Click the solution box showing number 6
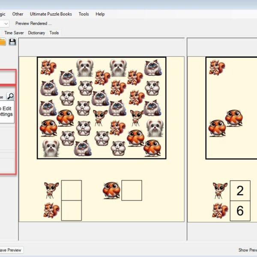The height and width of the screenshot is (257, 257). (x=240, y=211)
